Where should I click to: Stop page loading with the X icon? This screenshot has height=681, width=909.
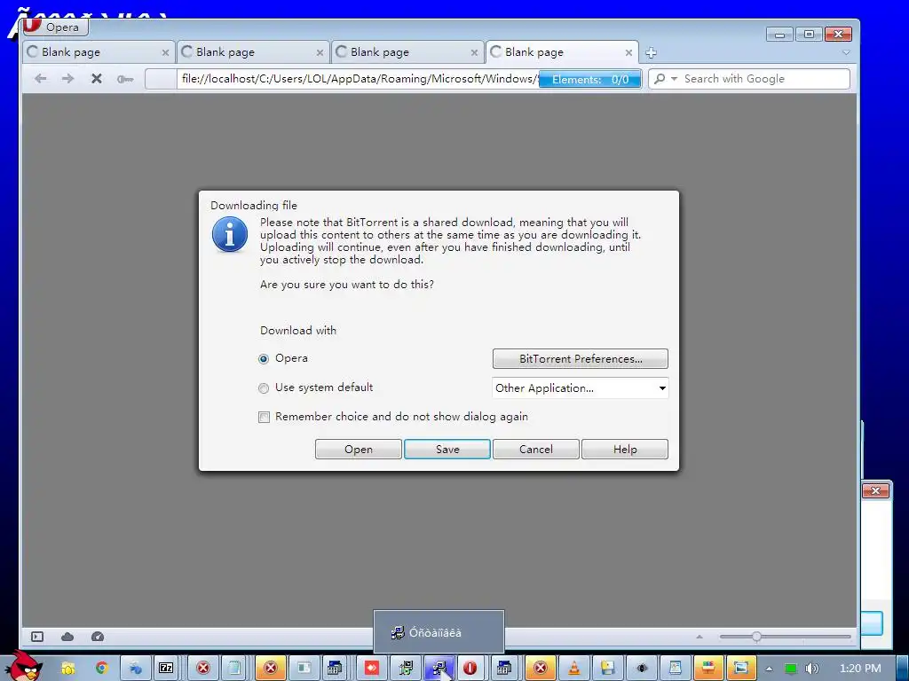pos(96,78)
